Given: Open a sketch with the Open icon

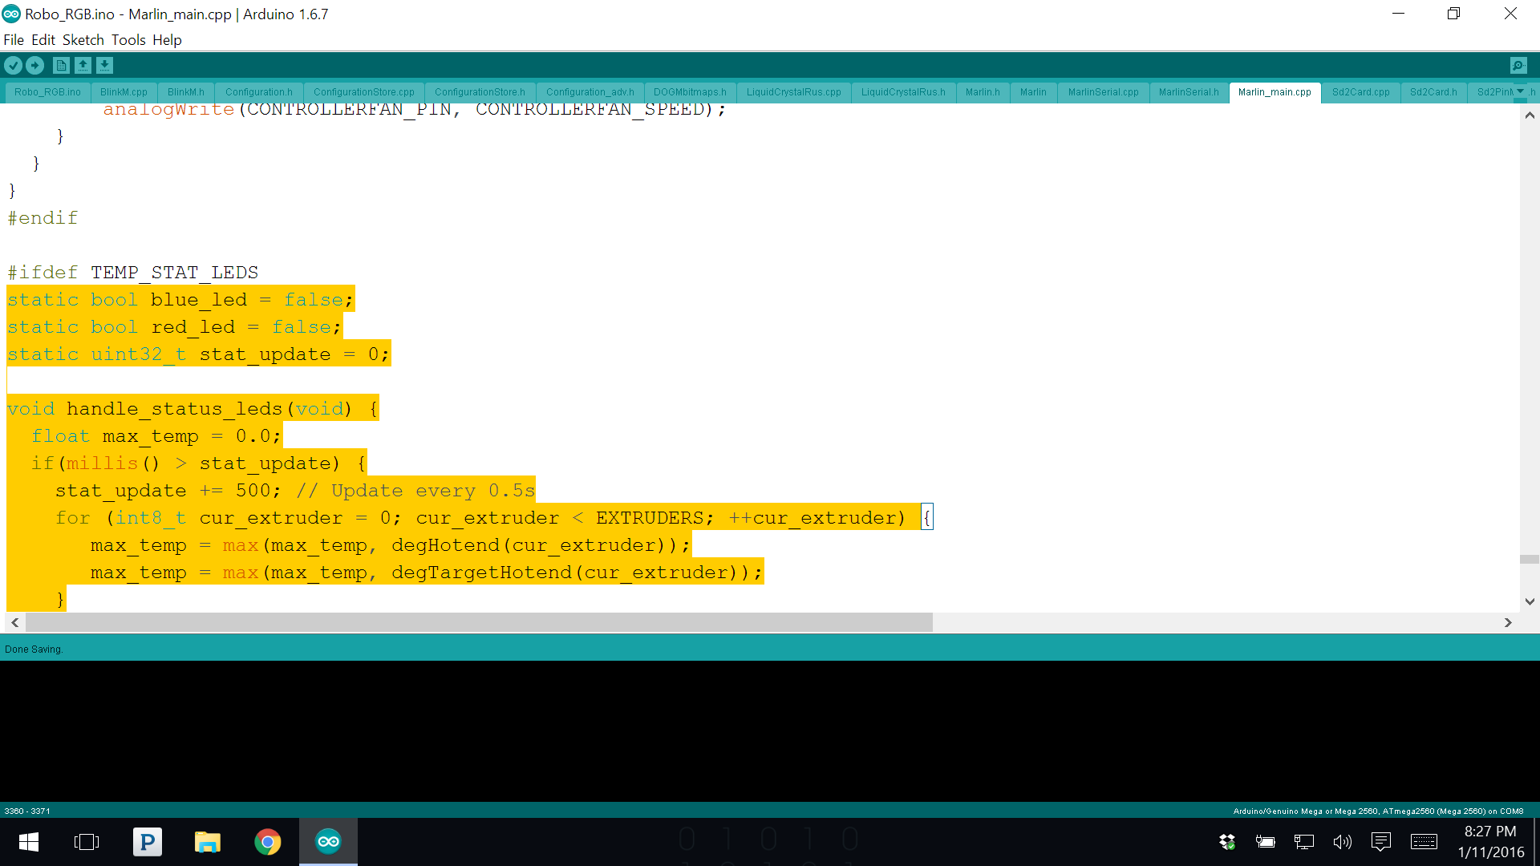Looking at the screenshot, I should 83,66.
